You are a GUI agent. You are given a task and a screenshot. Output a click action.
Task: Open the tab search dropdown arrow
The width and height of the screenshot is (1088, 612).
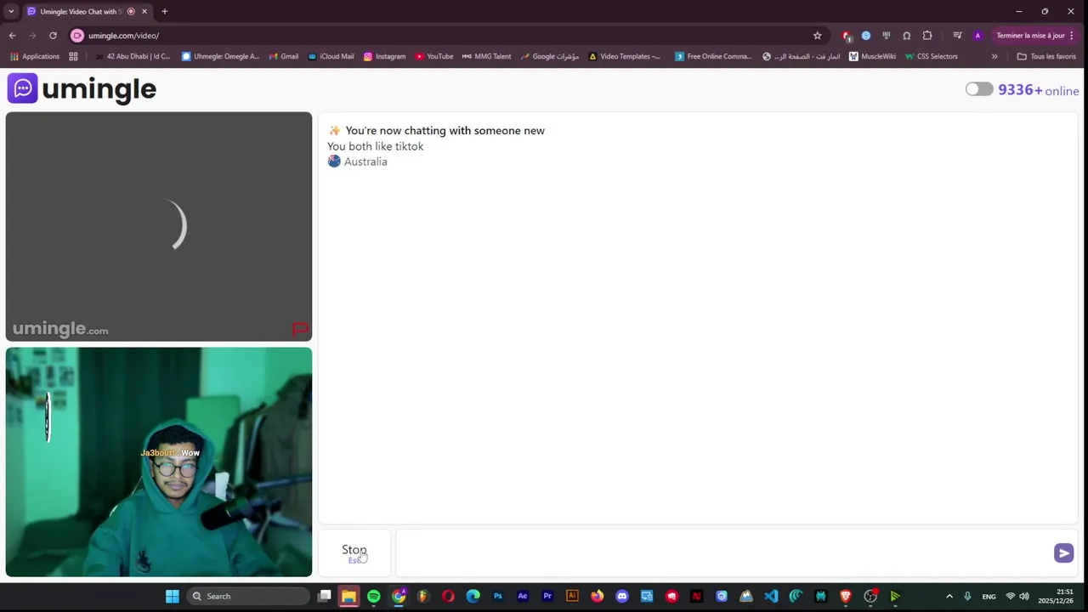11,11
